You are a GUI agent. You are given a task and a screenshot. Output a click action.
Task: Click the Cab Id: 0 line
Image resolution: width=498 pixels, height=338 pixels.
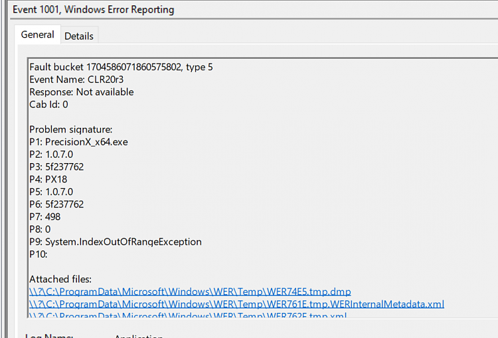coord(48,105)
